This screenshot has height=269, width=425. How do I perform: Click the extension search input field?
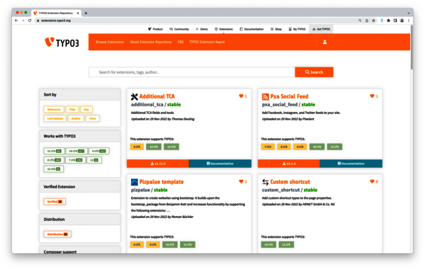(x=192, y=72)
